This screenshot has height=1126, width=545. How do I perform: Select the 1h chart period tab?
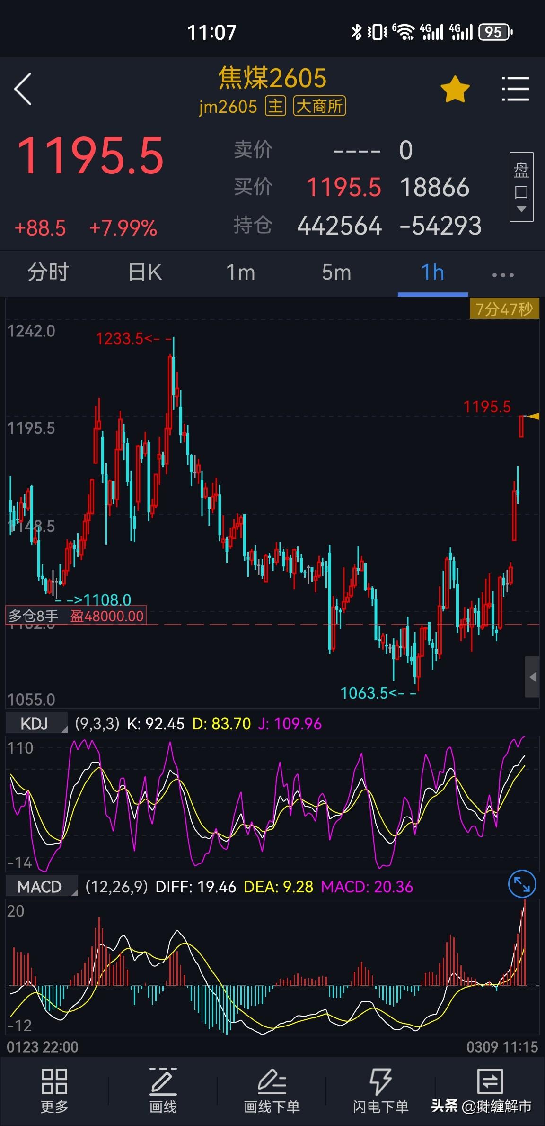432,272
